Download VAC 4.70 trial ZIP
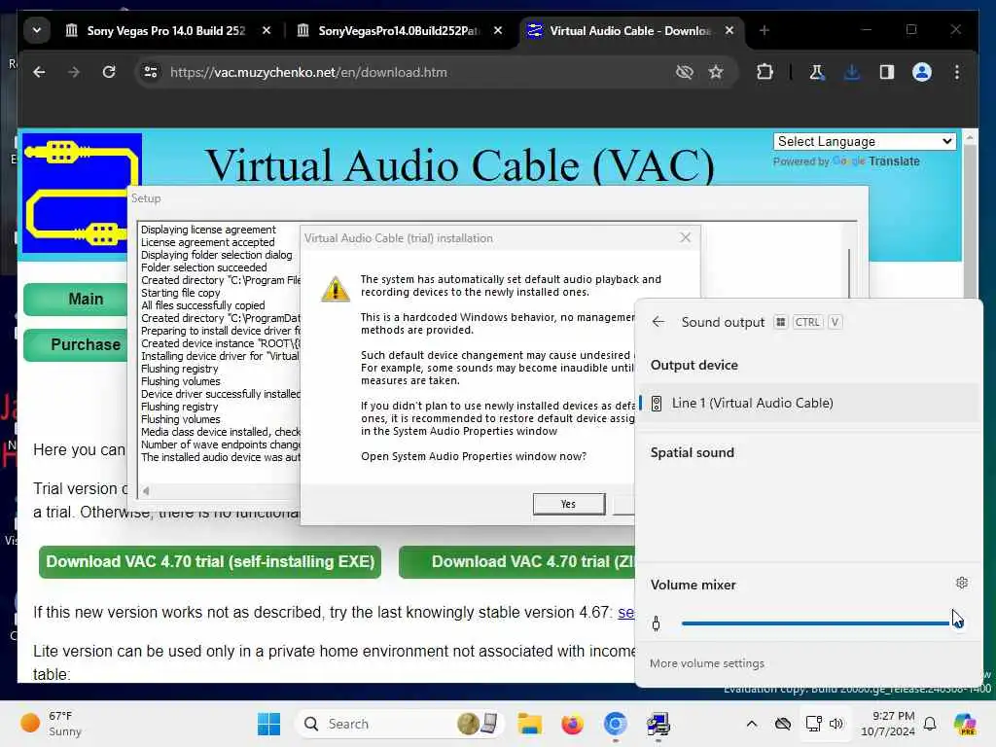 517,561
